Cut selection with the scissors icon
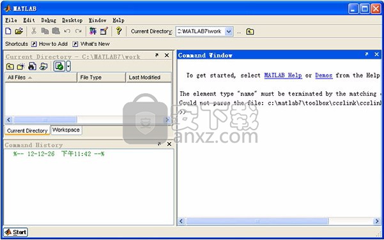Screen dimensions: 384x240 tap(34, 31)
